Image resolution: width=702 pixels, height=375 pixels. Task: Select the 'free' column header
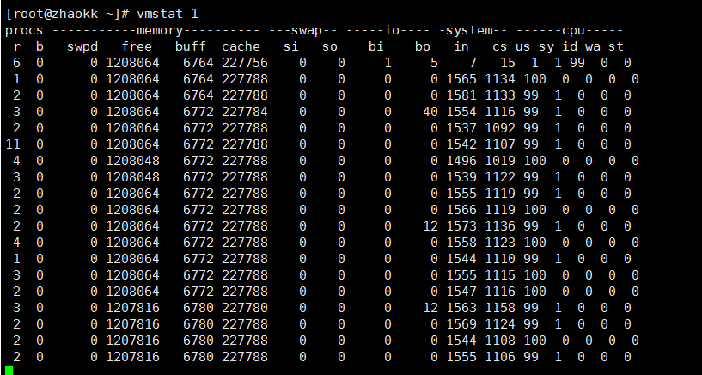point(137,46)
